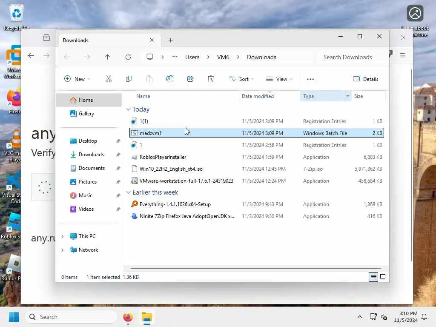The image size is (436, 327).
Task: Click the Share icon in toolbar
Action: point(190,79)
